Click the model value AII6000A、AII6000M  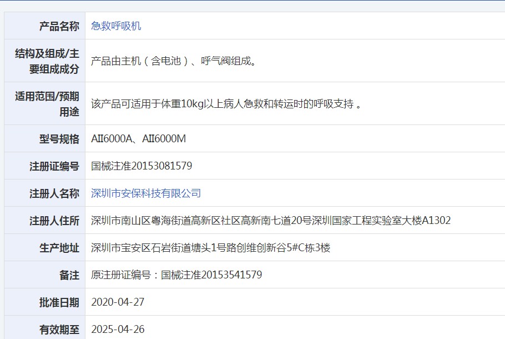click(x=139, y=139)
